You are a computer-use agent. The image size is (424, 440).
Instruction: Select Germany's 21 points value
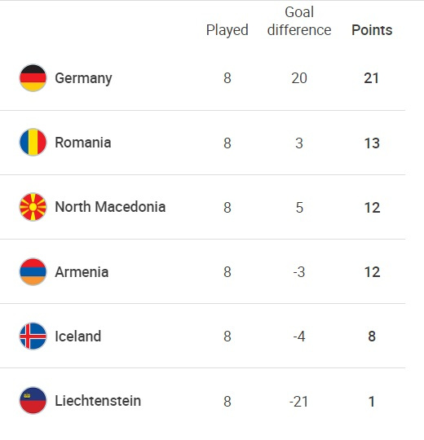pyautogui.click(x=372, y=78)
